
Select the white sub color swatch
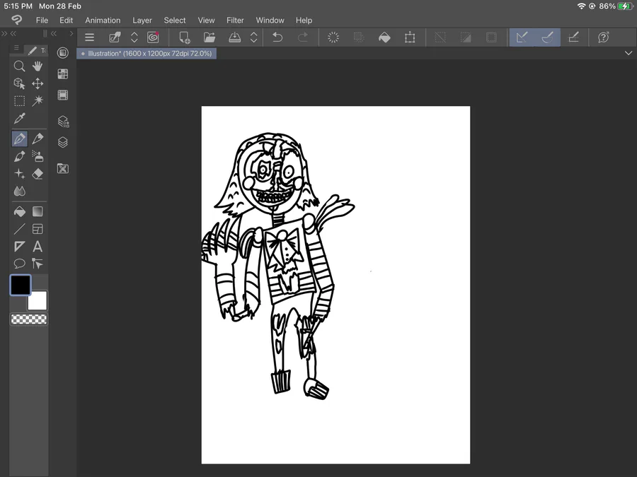[x=38, y=301]
